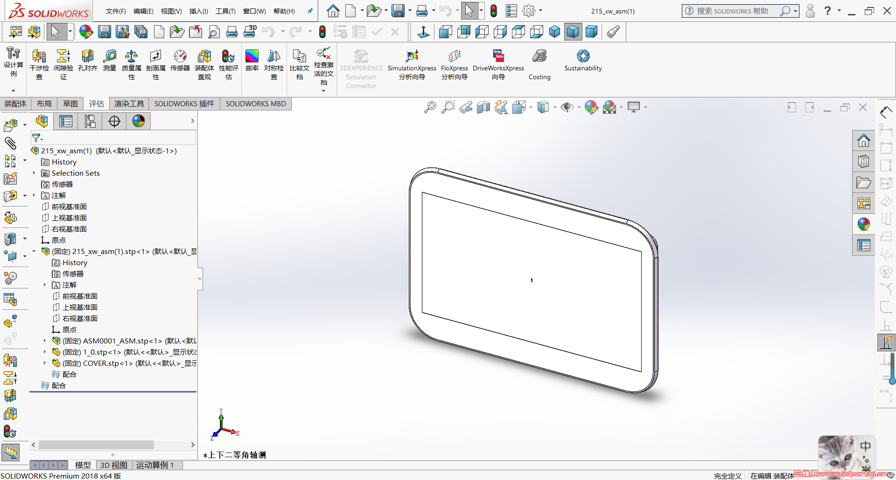
Task: Run Symmetry Check (对称检查)
Action: (274, 64)
